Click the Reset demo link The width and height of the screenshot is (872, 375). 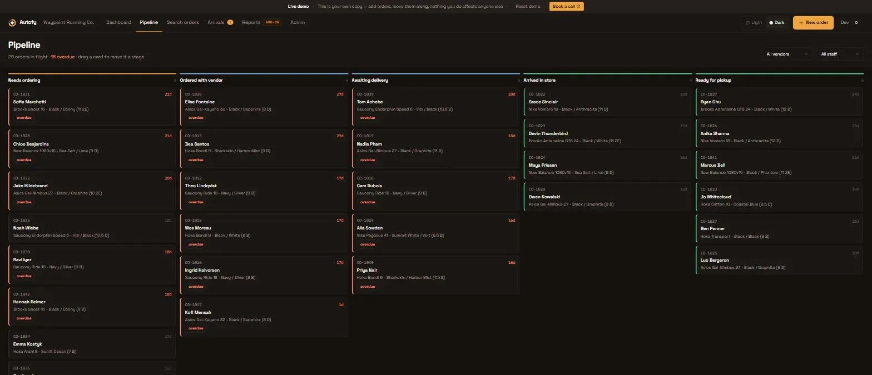tap(528, 7)
